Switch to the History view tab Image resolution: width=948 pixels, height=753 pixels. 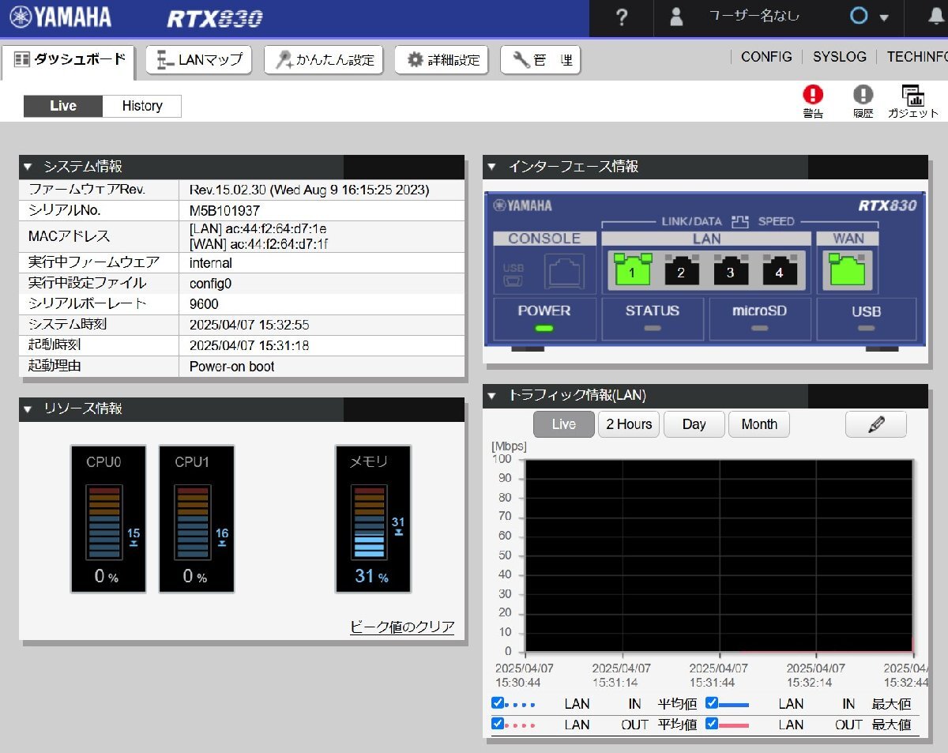pyautogui.click(x=142, y=106)
